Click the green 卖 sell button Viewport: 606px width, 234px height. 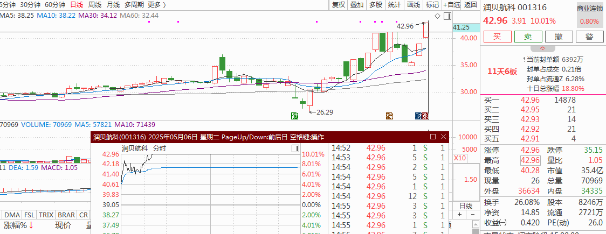[528, 37]
